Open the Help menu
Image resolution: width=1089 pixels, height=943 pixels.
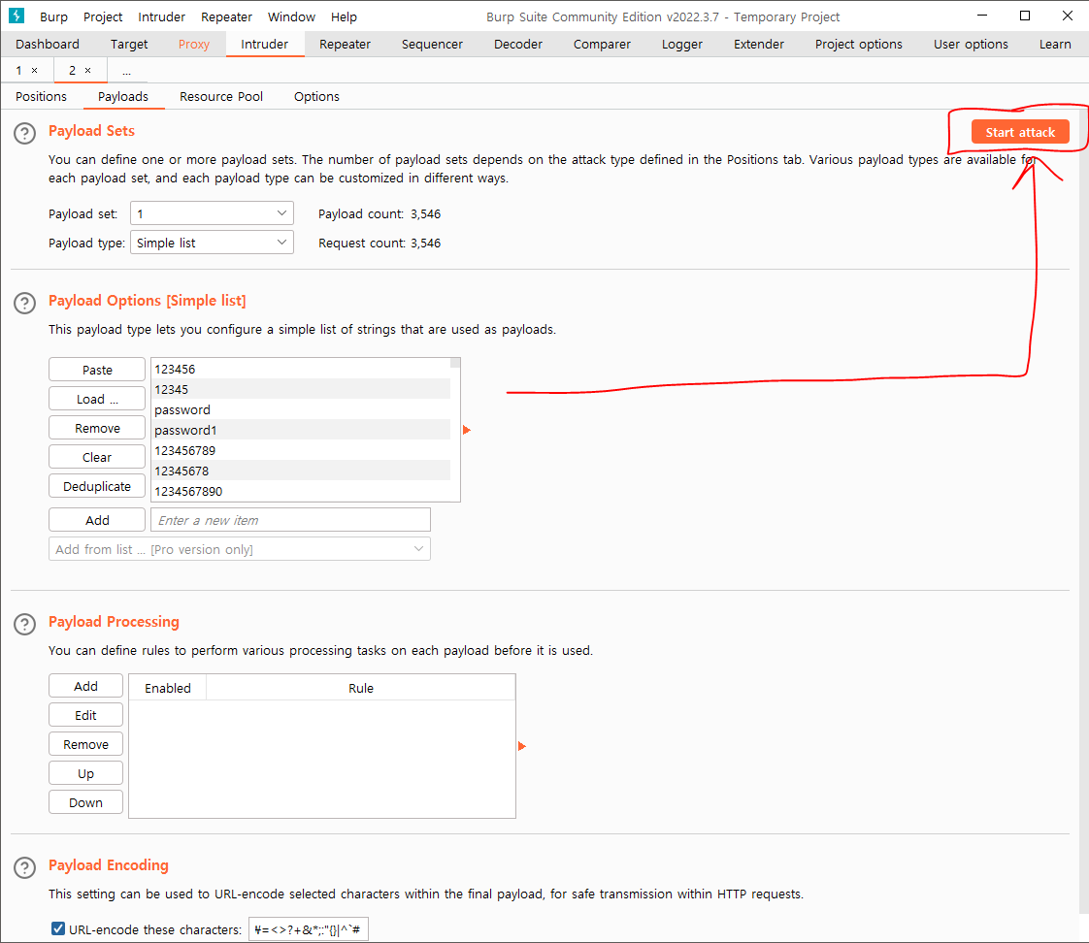click(x=344, y=16)
